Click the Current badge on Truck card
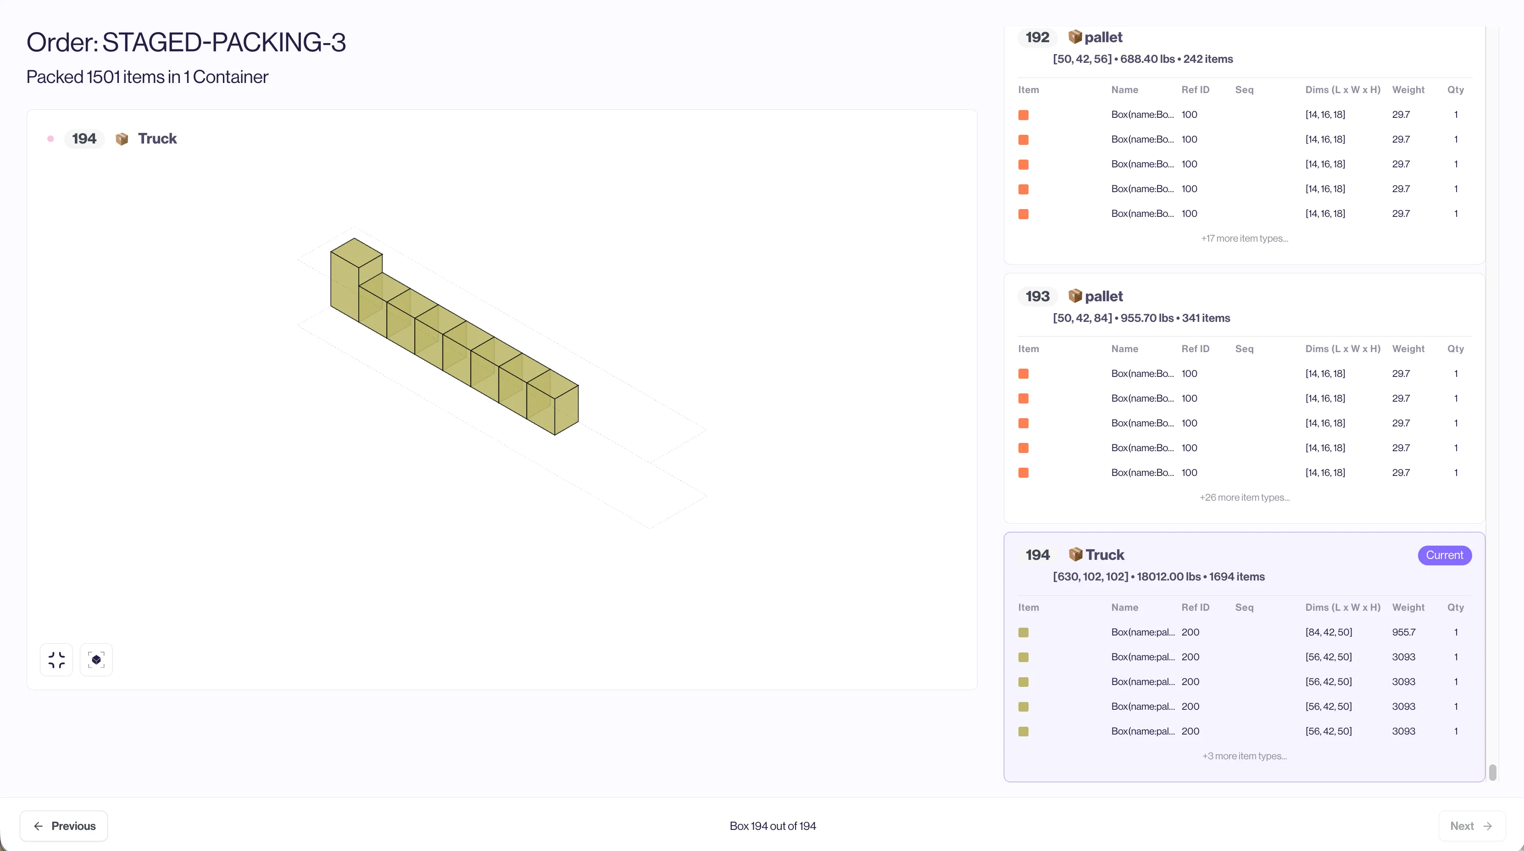 click(x=1444, y=555)
